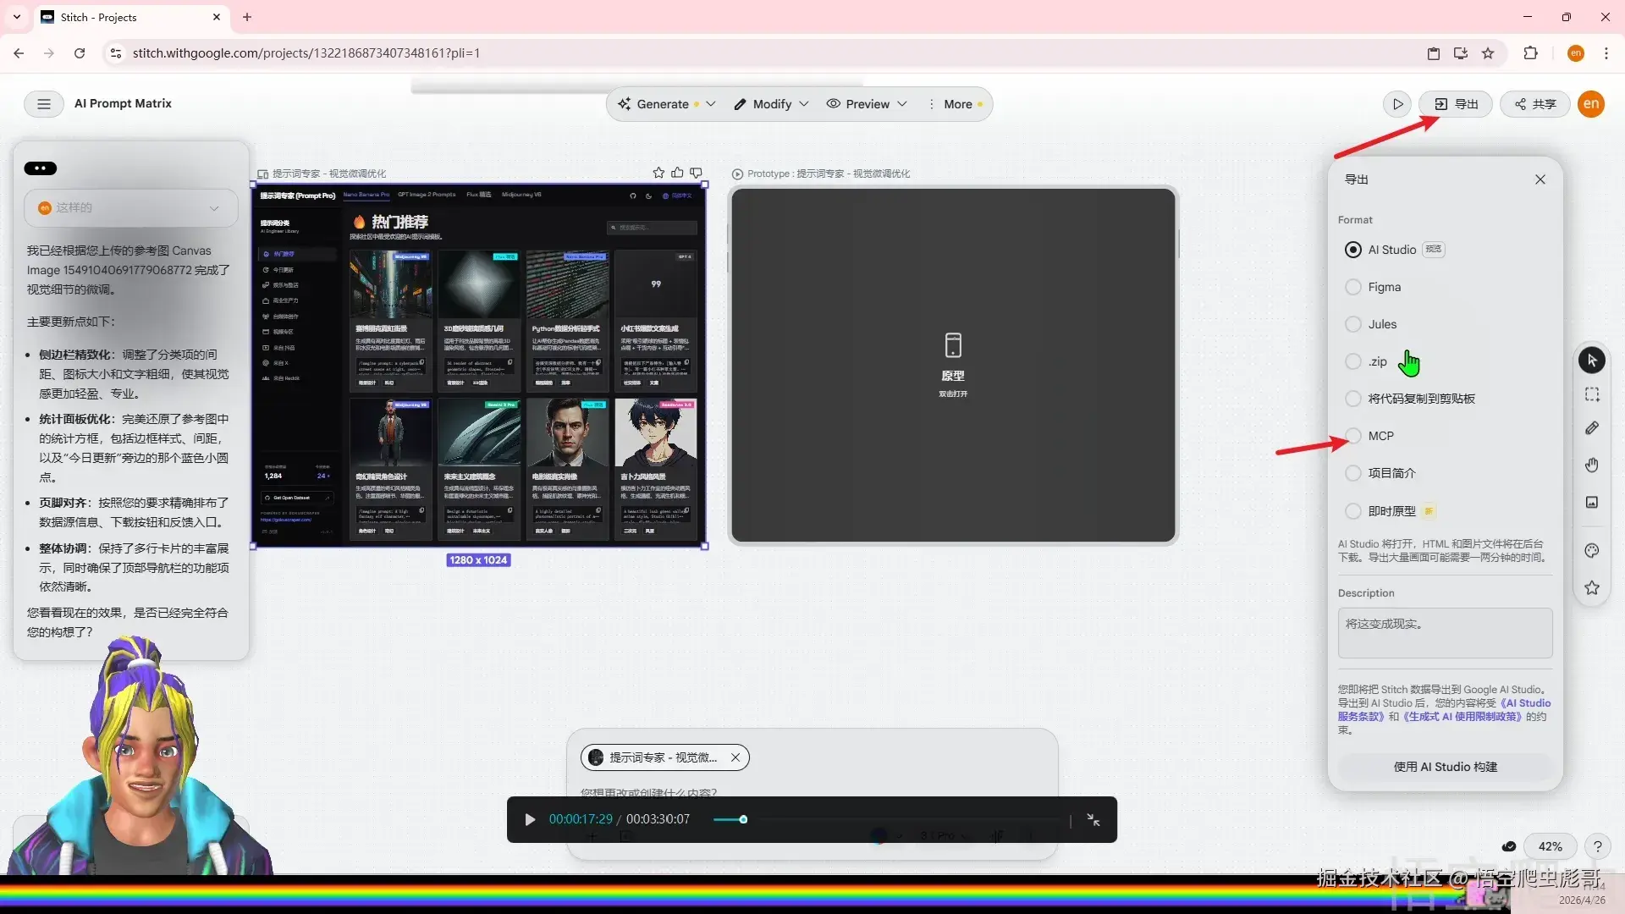Image resolution: width=1625 pixels, height=914 pixels.
Task: Select the marquee selection tool
Action: (x=1592, y=394)
